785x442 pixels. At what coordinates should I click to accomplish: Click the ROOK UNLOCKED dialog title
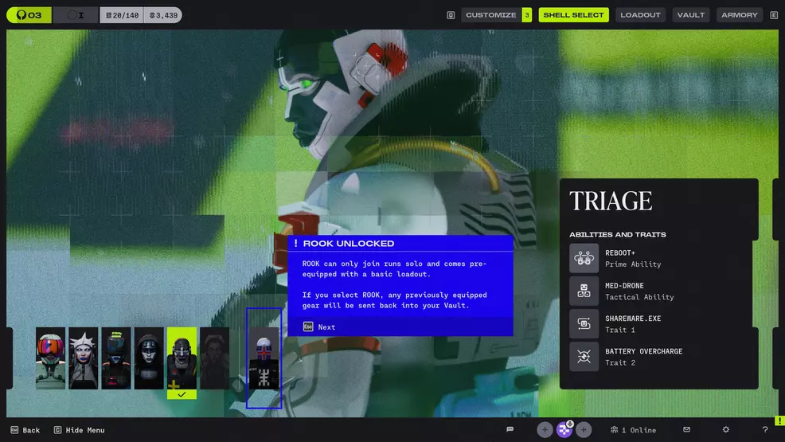tap(349, 243)
